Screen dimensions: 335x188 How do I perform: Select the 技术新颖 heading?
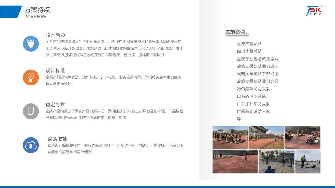tap(56, 35)
